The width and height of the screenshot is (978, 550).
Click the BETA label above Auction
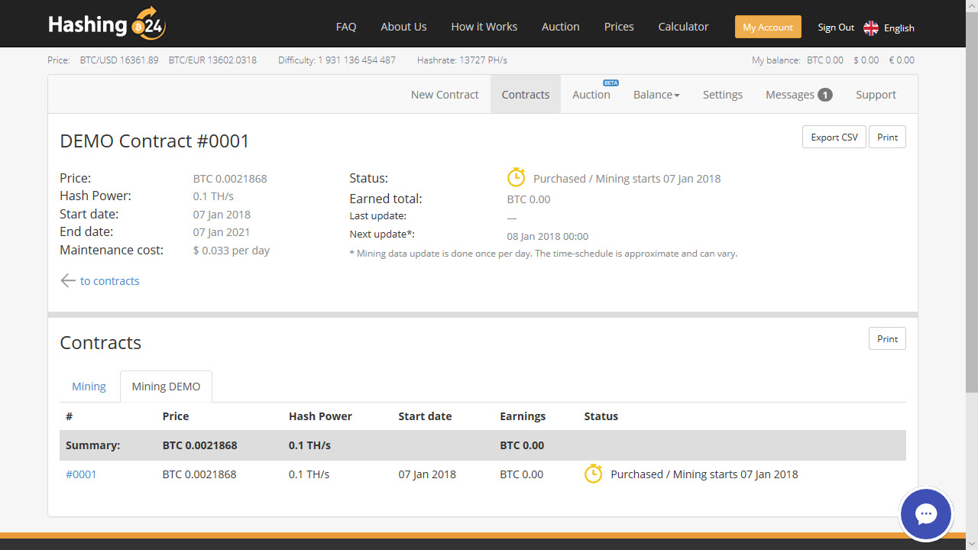(x=610, y=82)
